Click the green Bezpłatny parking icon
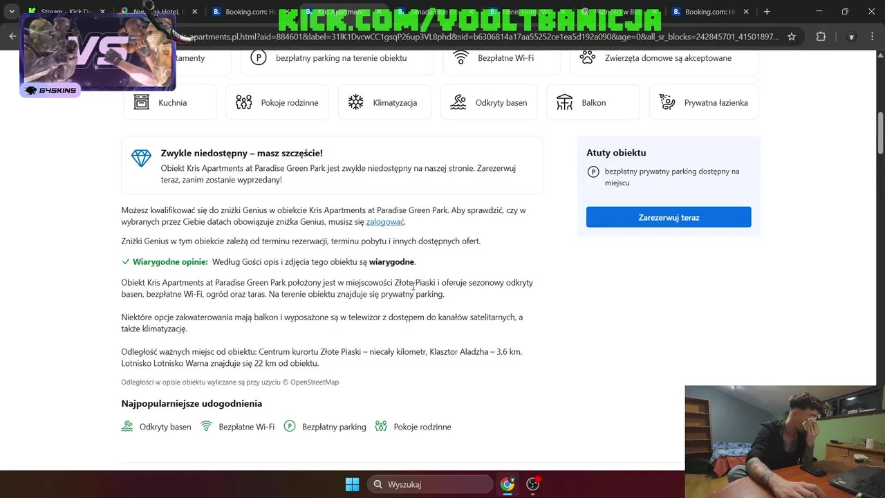Screen dimensions: 885x498 click(290, 426)
